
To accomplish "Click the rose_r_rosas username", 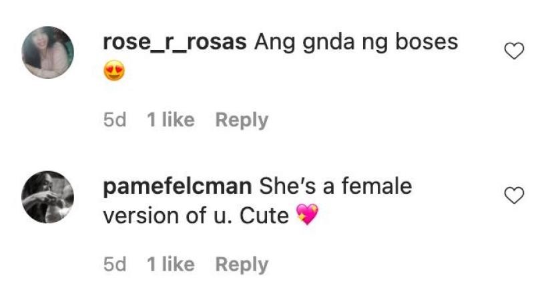I will [x=176, y=42].
